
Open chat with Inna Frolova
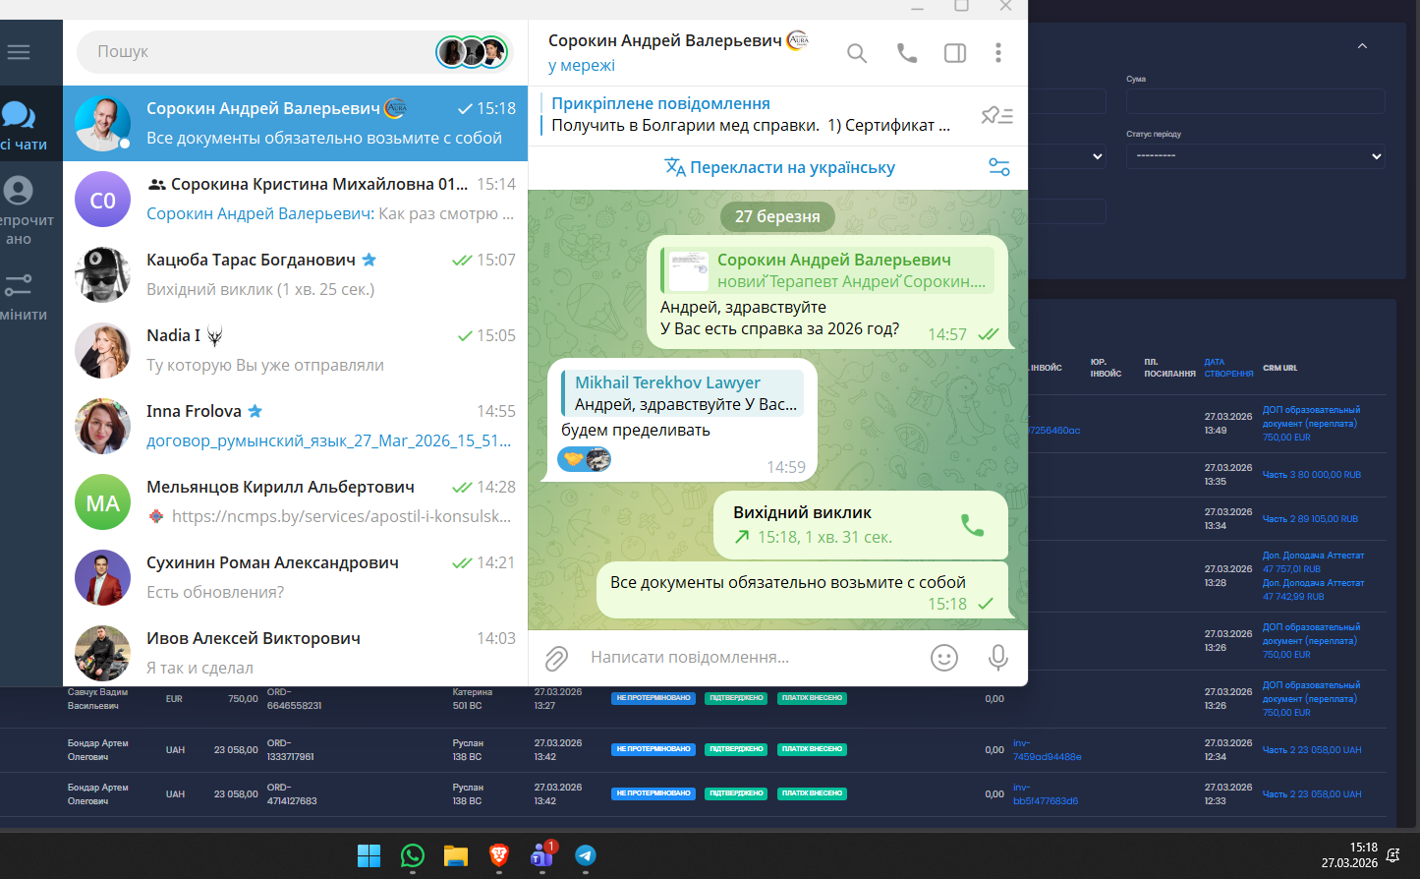click(295, 426)
